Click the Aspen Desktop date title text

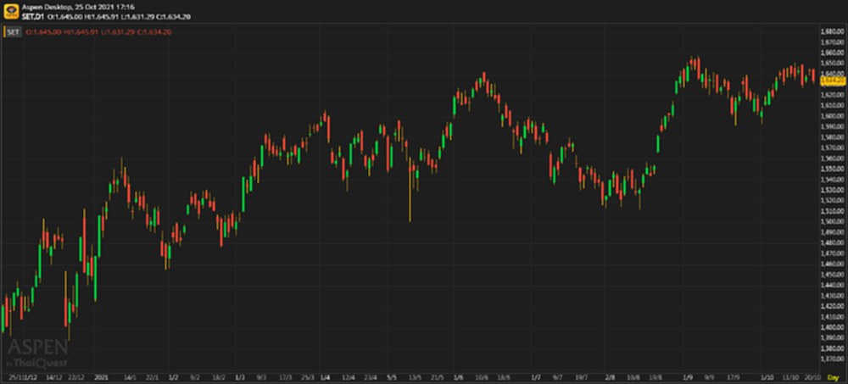tap(78, 8)
